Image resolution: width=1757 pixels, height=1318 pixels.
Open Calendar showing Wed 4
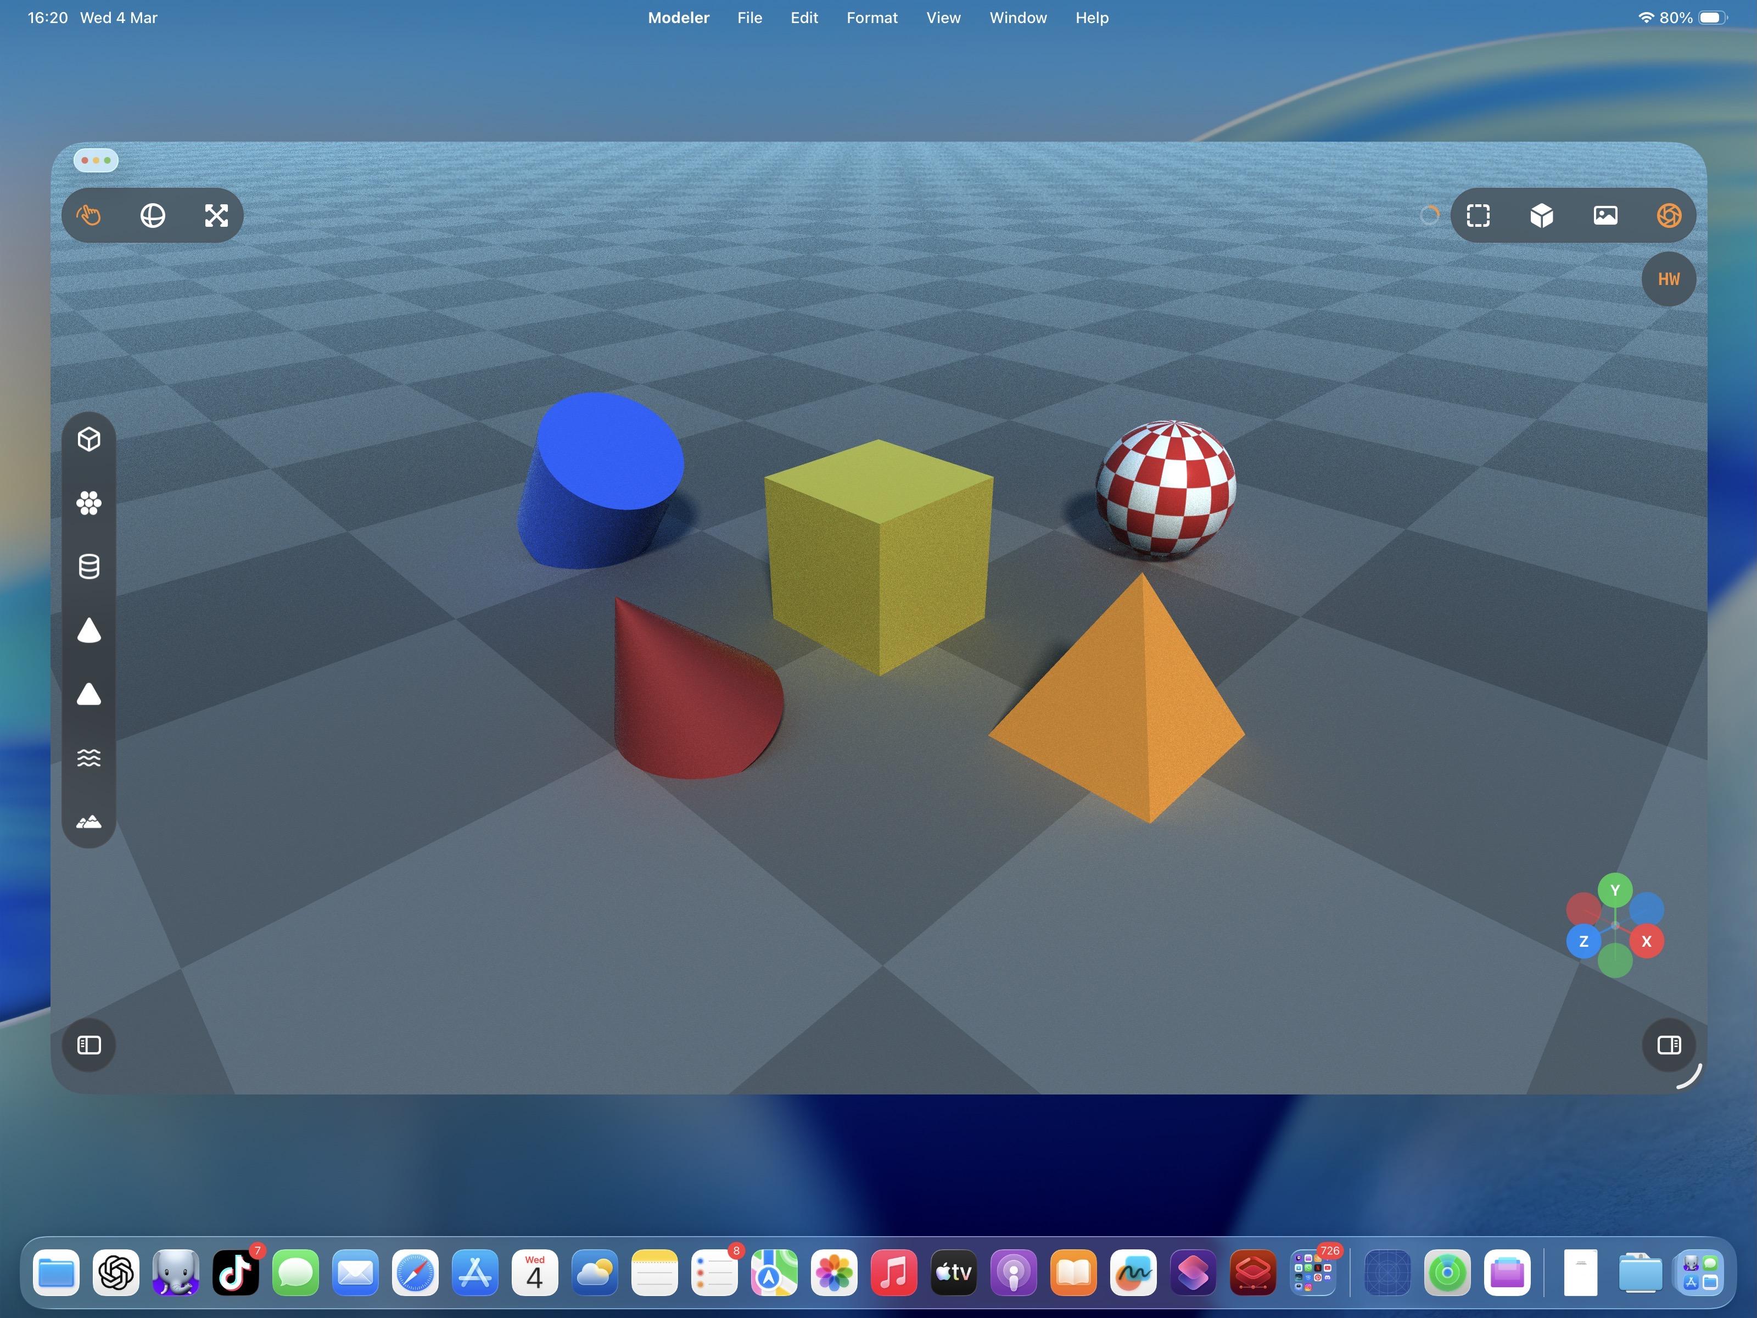coord(535,1274)
